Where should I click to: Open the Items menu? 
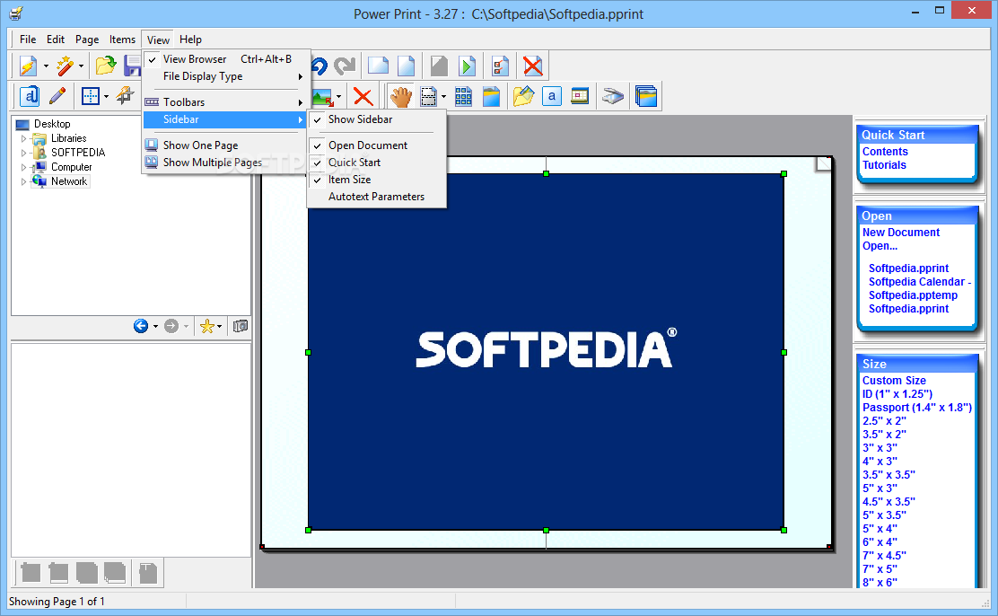tap(122, 40)
